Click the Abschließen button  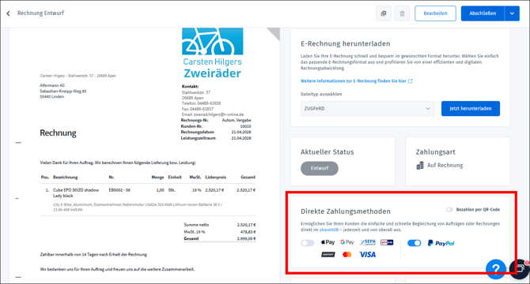point(483,13)
